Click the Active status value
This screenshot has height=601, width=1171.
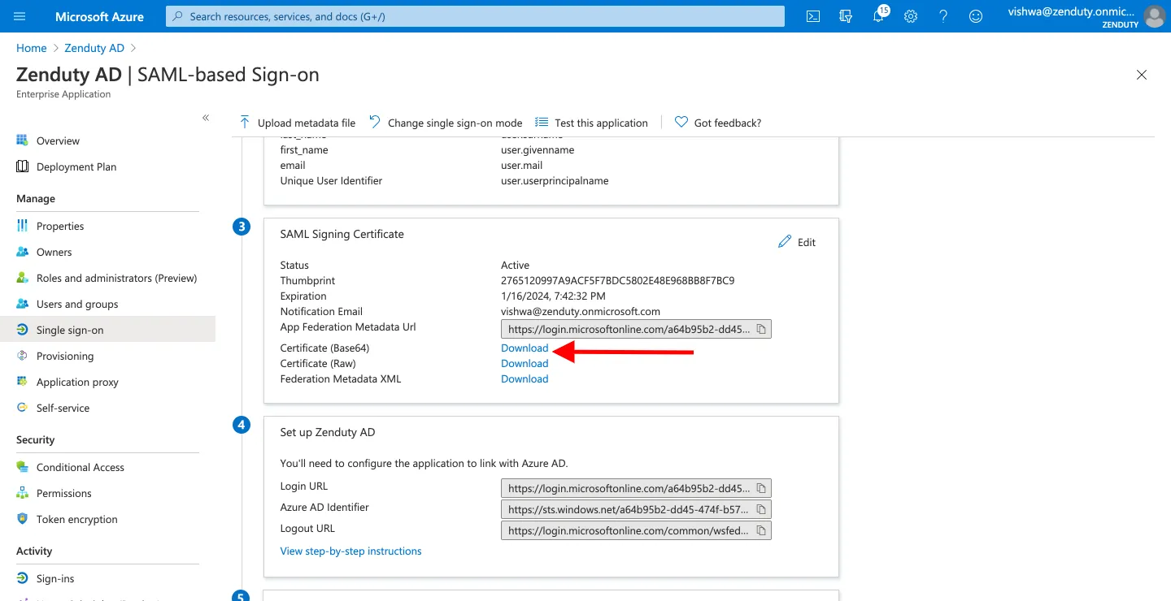pos(515,265)
